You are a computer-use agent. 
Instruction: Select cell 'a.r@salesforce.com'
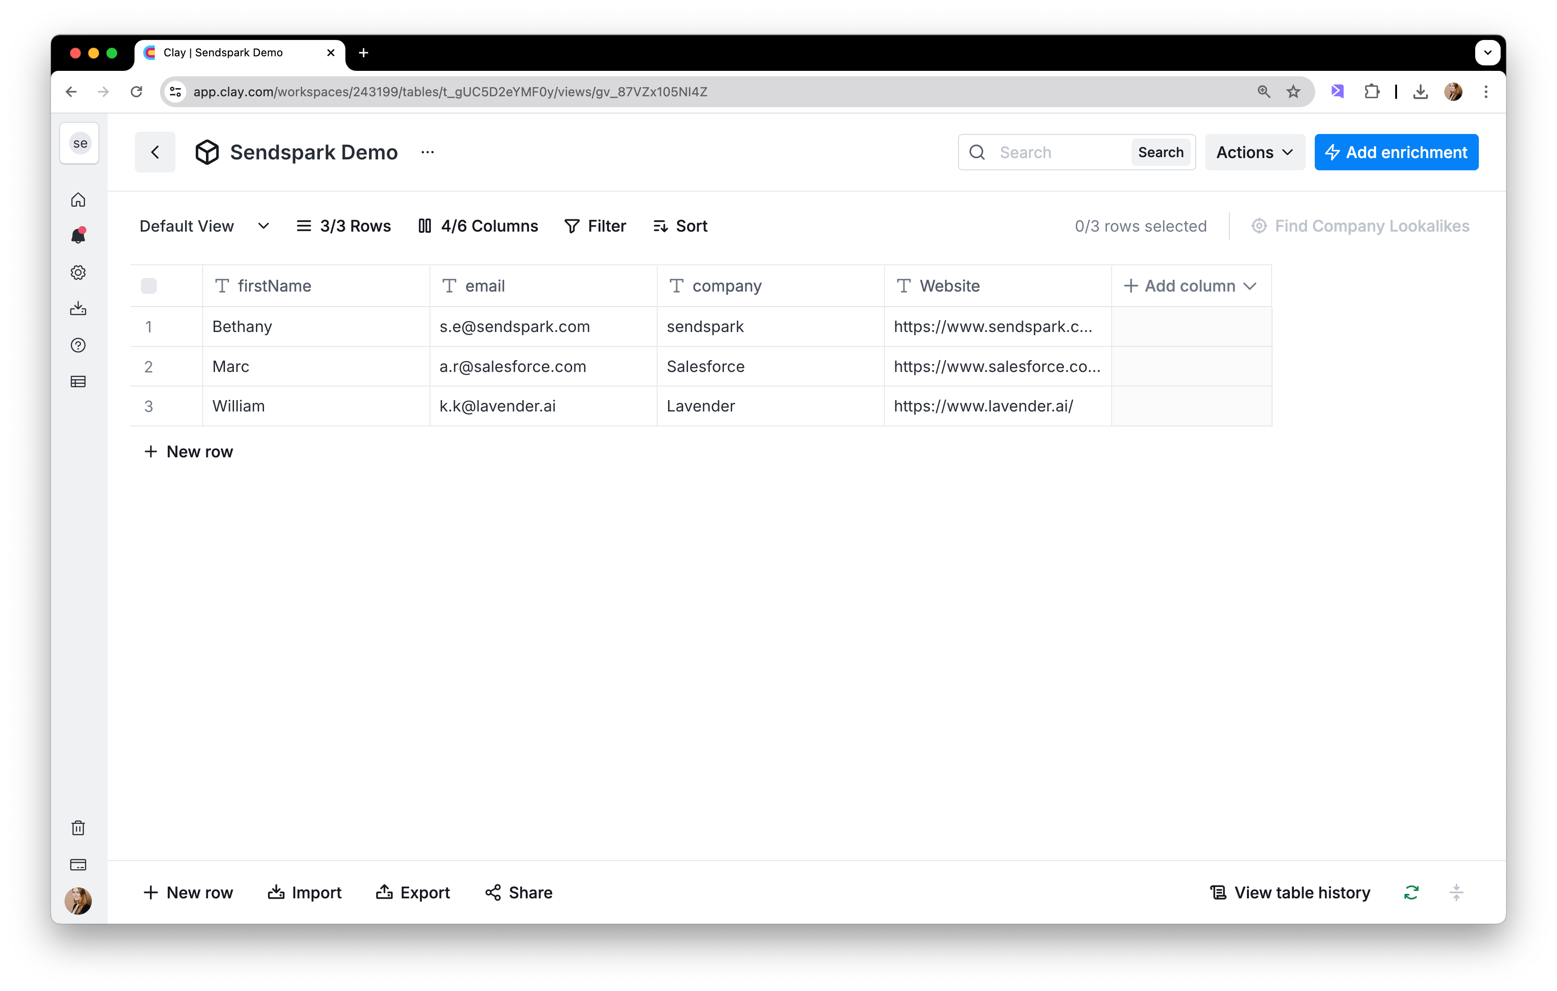click(x=543, y=367)
